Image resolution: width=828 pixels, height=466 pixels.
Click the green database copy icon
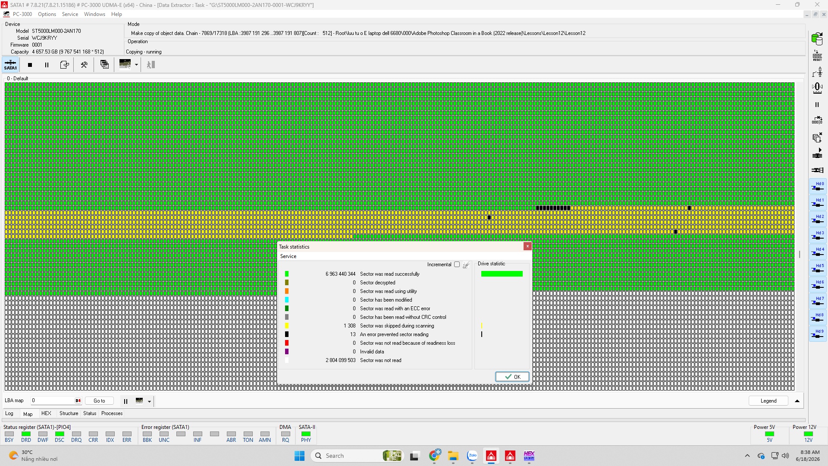tap(817, 39)
